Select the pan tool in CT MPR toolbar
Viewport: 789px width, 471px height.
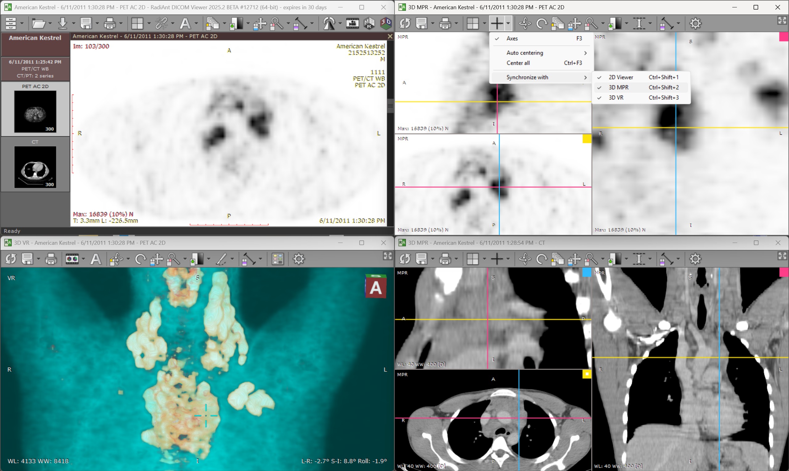pyautogui.click(x=574, y=259)
